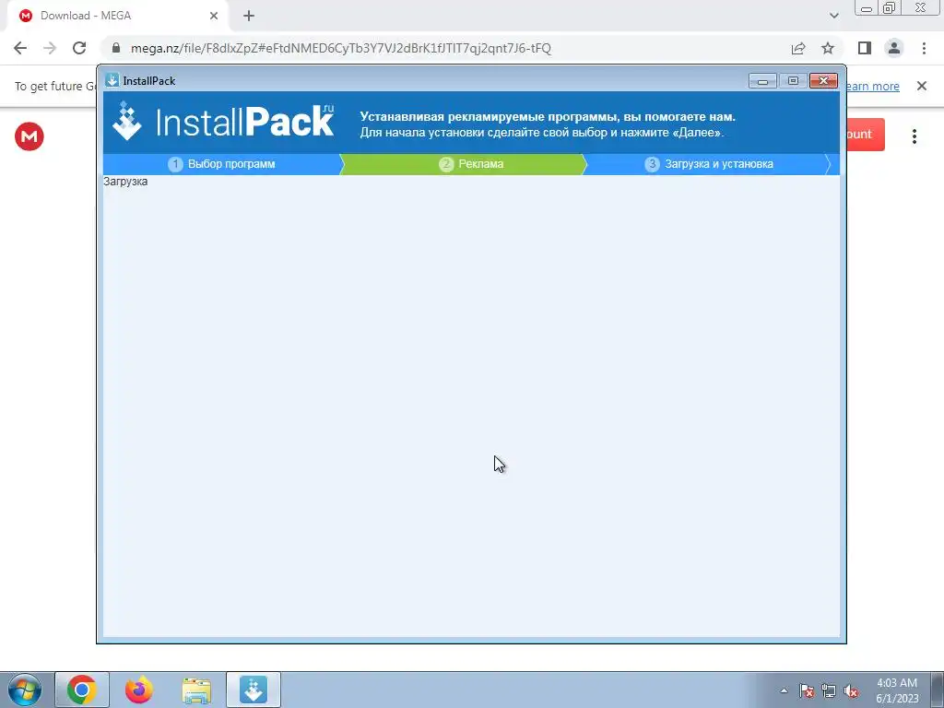Open Windows Explorer from taskbar
The width and height of the screenshot is (944, 708).
click(x=196, y=690)
